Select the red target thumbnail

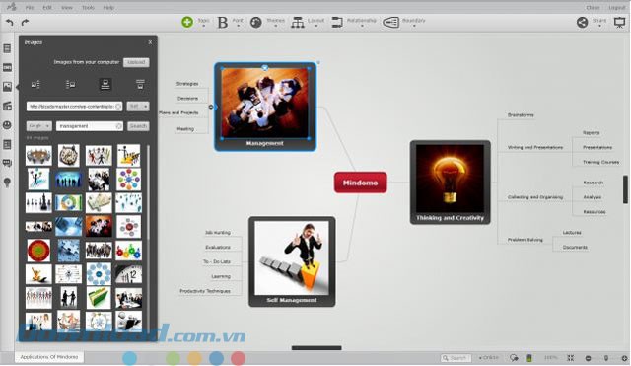click(x=38, y=250)
